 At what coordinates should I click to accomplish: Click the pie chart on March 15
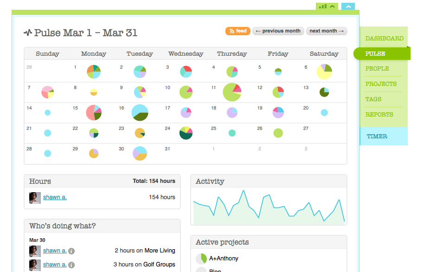pyautogui.click(x=94, y=113)
